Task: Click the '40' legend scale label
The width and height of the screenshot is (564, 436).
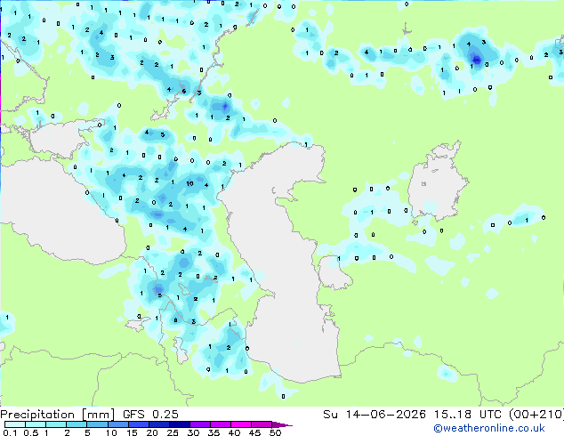Action: click(x=235, y=432)
